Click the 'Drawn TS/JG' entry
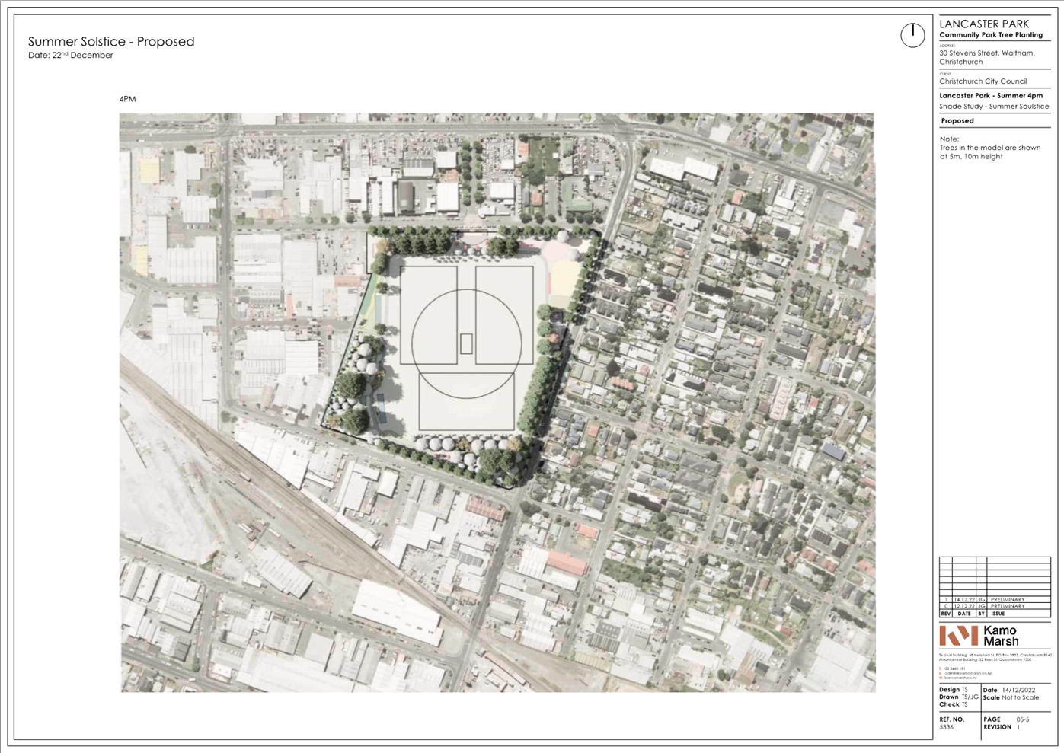The height and width of the screenshot is (753, 1064). click(x=959, y=697)
